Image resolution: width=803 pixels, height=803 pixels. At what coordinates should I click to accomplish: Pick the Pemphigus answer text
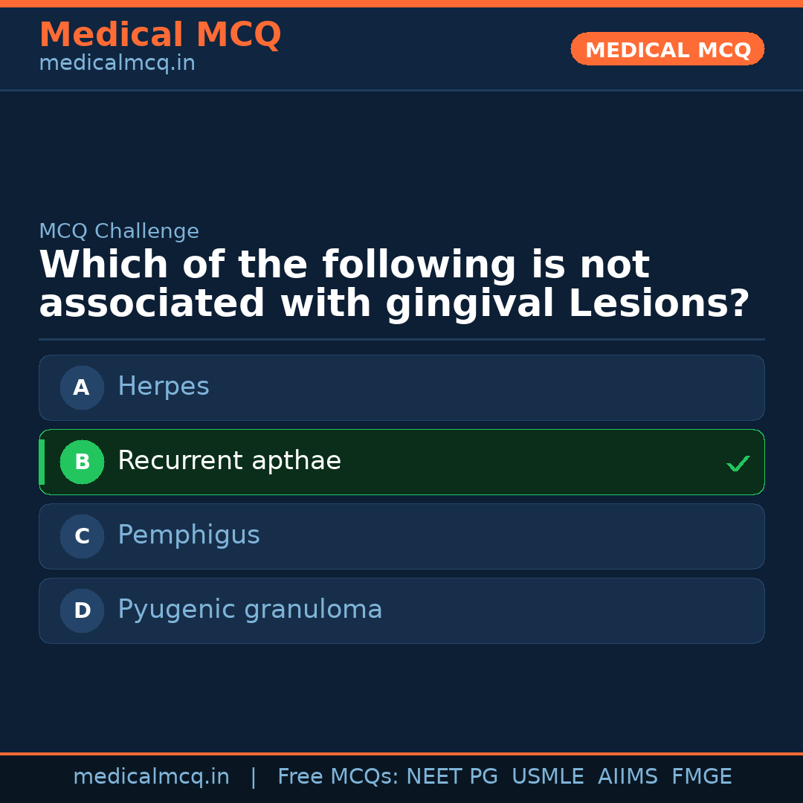click(189, 535)
